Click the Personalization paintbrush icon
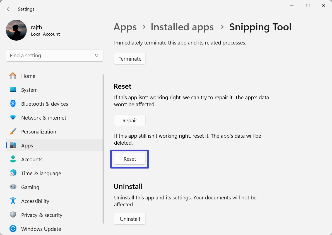Screen dimensions: 332x235 (13, 132)
